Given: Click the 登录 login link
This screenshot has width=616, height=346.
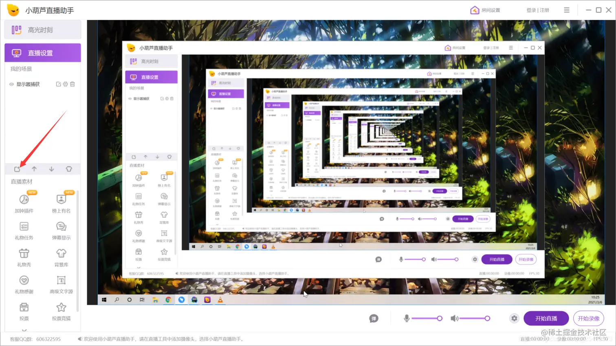Looking at the screenshot, I should tap(531, 10).
